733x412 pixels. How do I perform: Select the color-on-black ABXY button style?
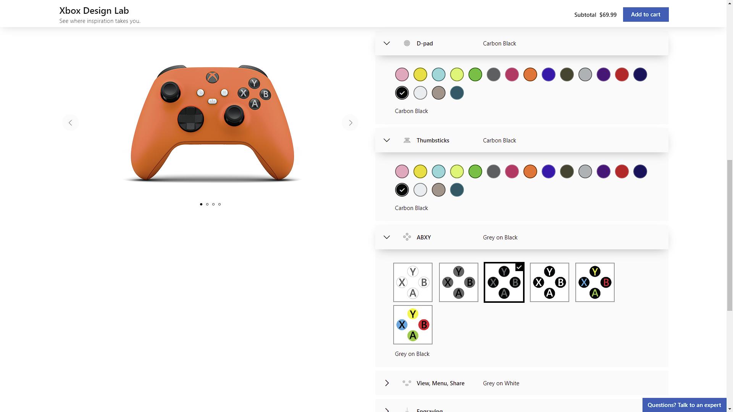(595, 282)
